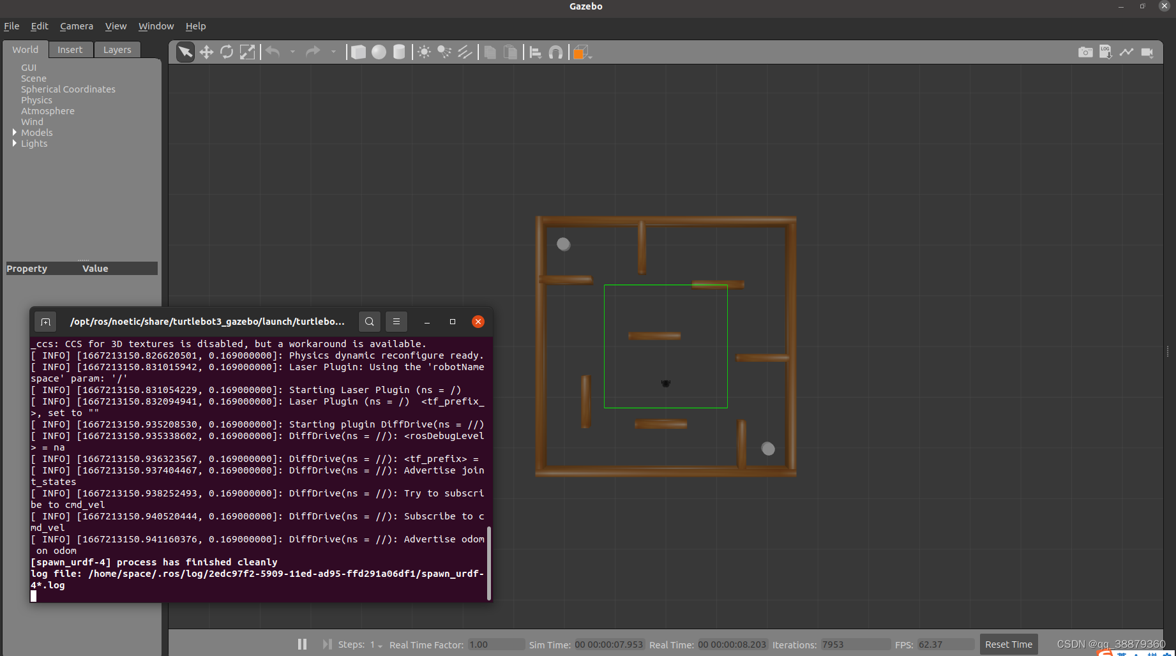Screen dimensions: 1176x656
Task: Select the Rotate mode tool
Action: pos(227,52)
